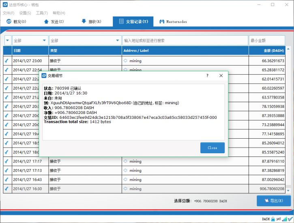Sort by the Type column header (类型)

[x=85, y=51]
